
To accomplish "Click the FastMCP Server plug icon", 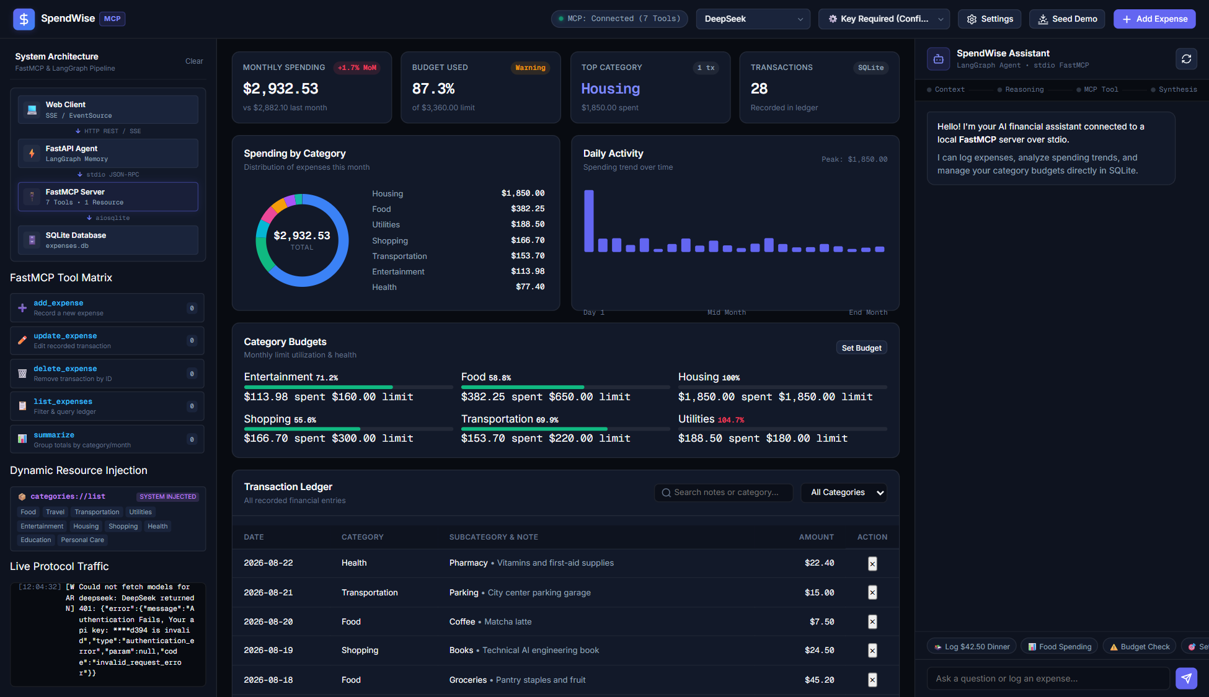I will click(32, 196).
